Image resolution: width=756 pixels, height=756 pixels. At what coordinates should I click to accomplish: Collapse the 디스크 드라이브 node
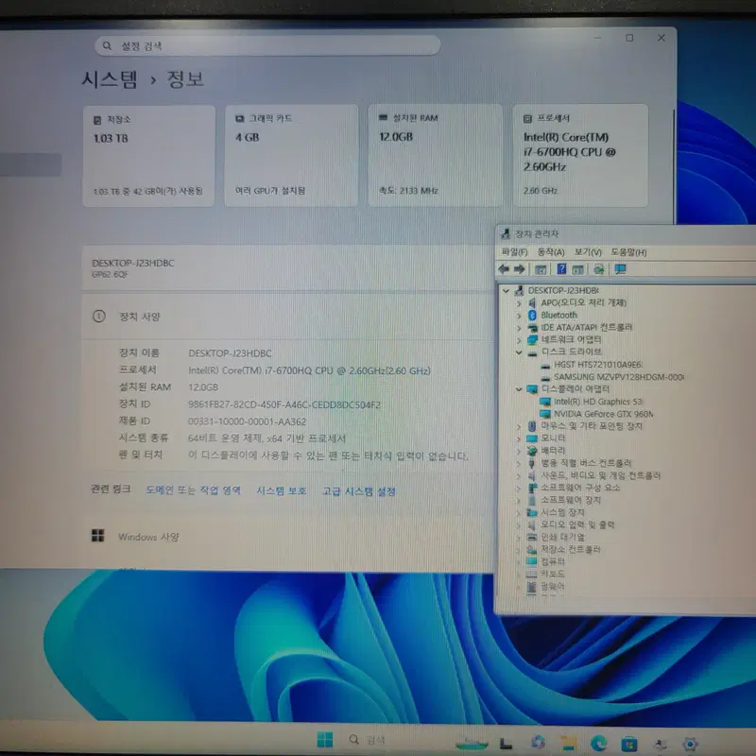click(x=519, y=352)
